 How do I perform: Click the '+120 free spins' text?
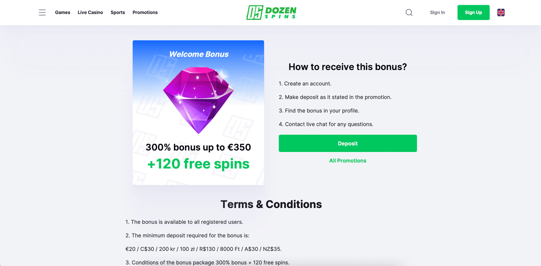(198, 164)
